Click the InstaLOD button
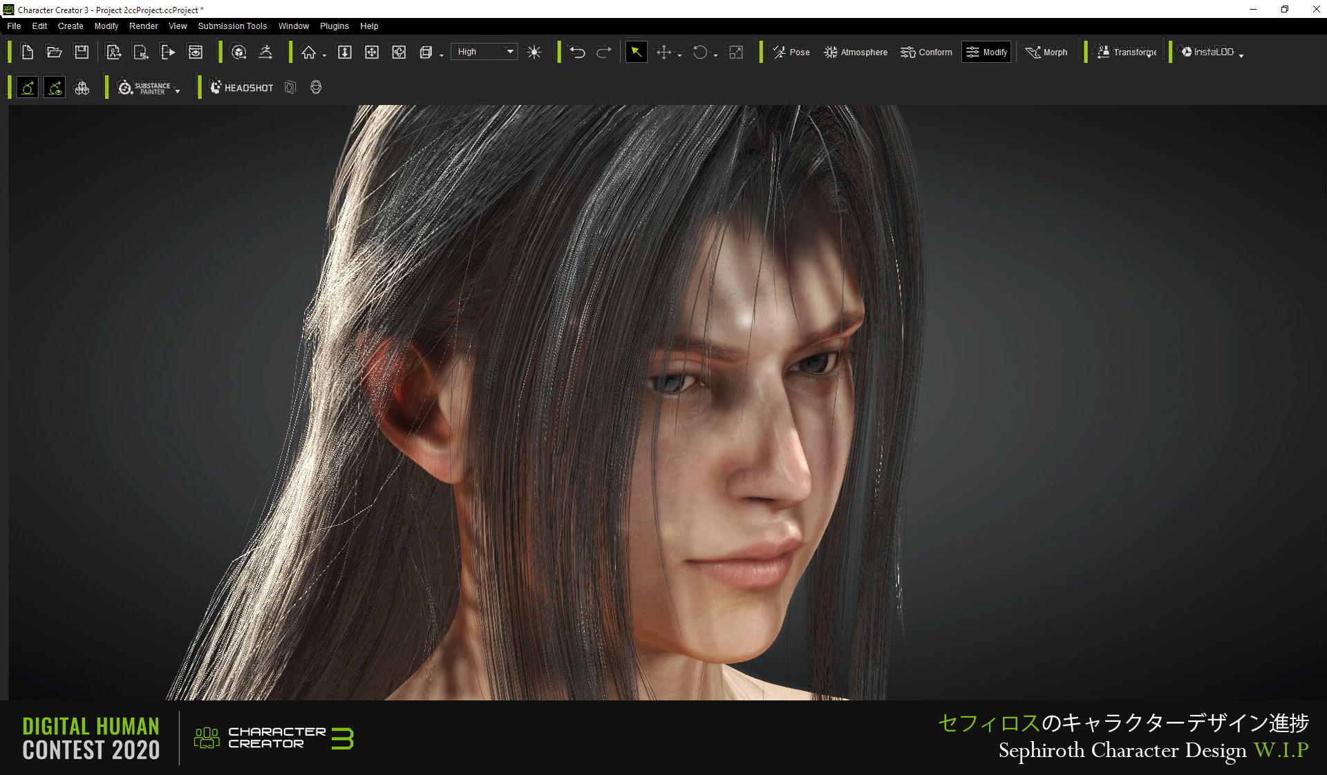The image size is (1327, 775). (x=1207, y=52)
